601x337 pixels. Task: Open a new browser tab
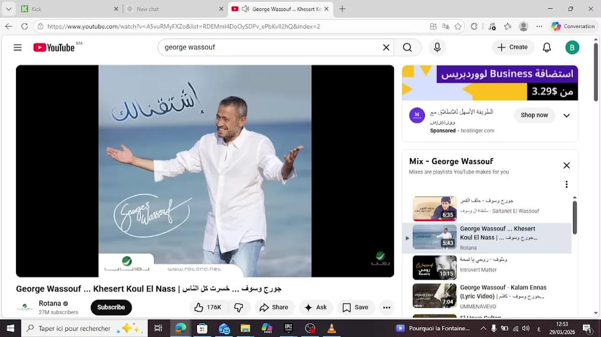[x=342, y=9]
